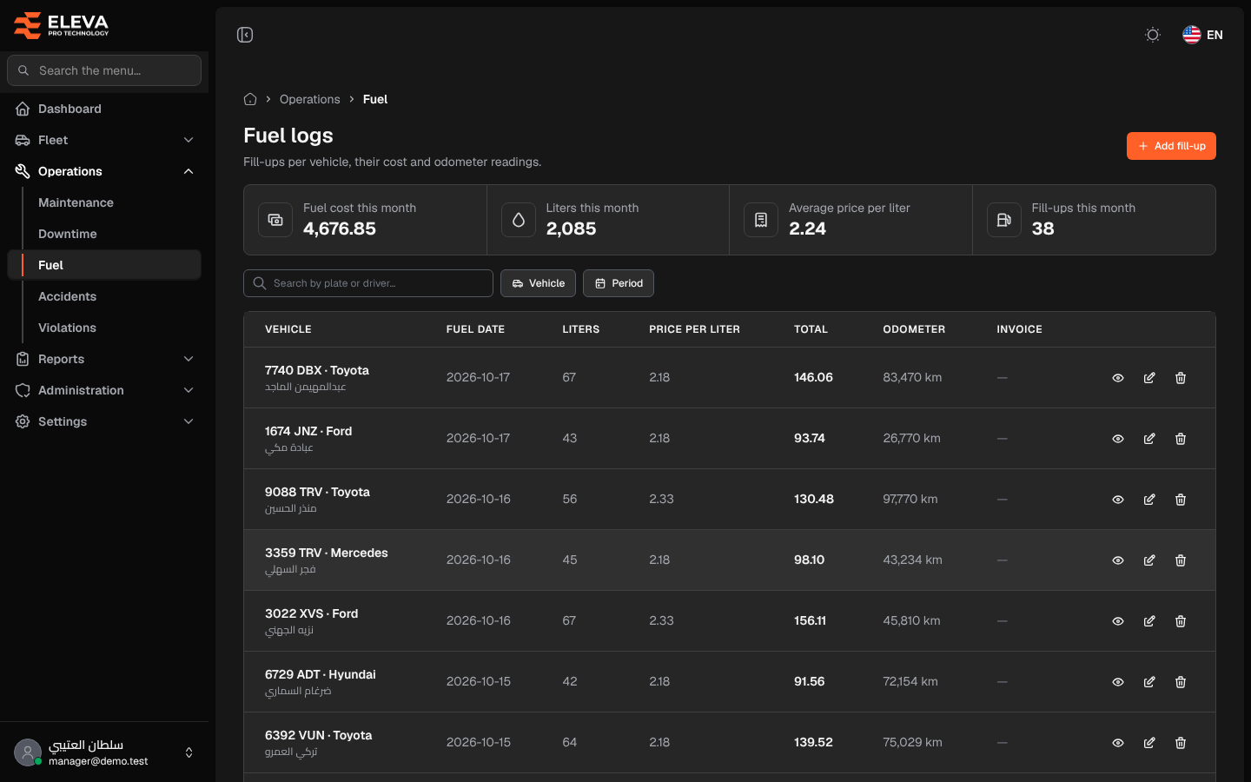Open the Period filter
The width and height of the screenshot is (1251, 782).
tap(619, 283)
